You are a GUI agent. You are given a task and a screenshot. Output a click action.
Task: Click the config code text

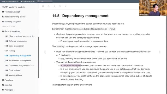pos(61,46)
